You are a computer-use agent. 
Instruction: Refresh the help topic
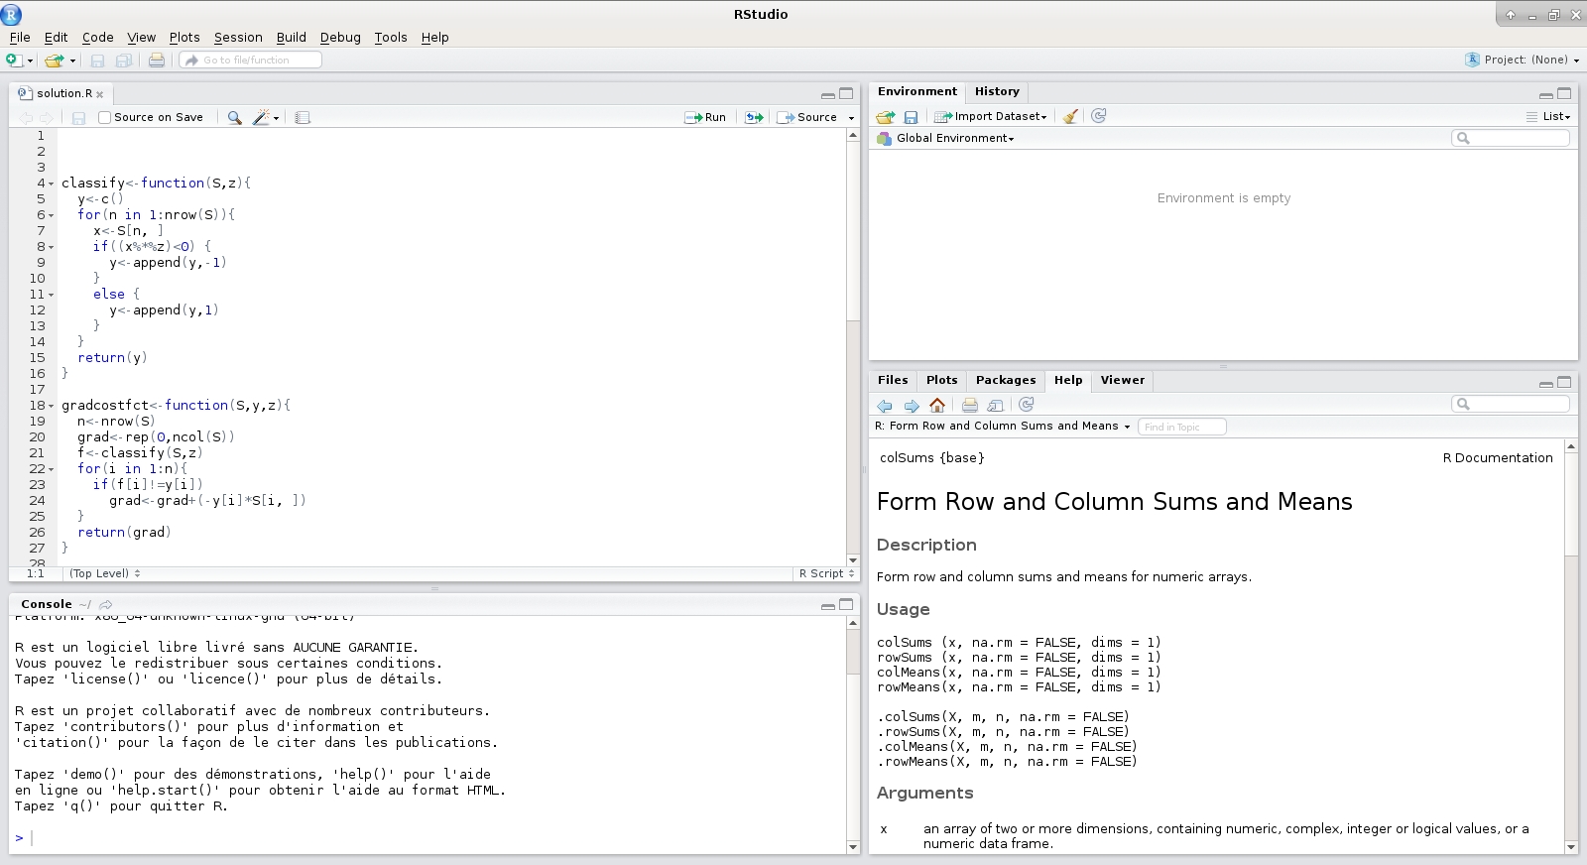[x=1027, y=405]
